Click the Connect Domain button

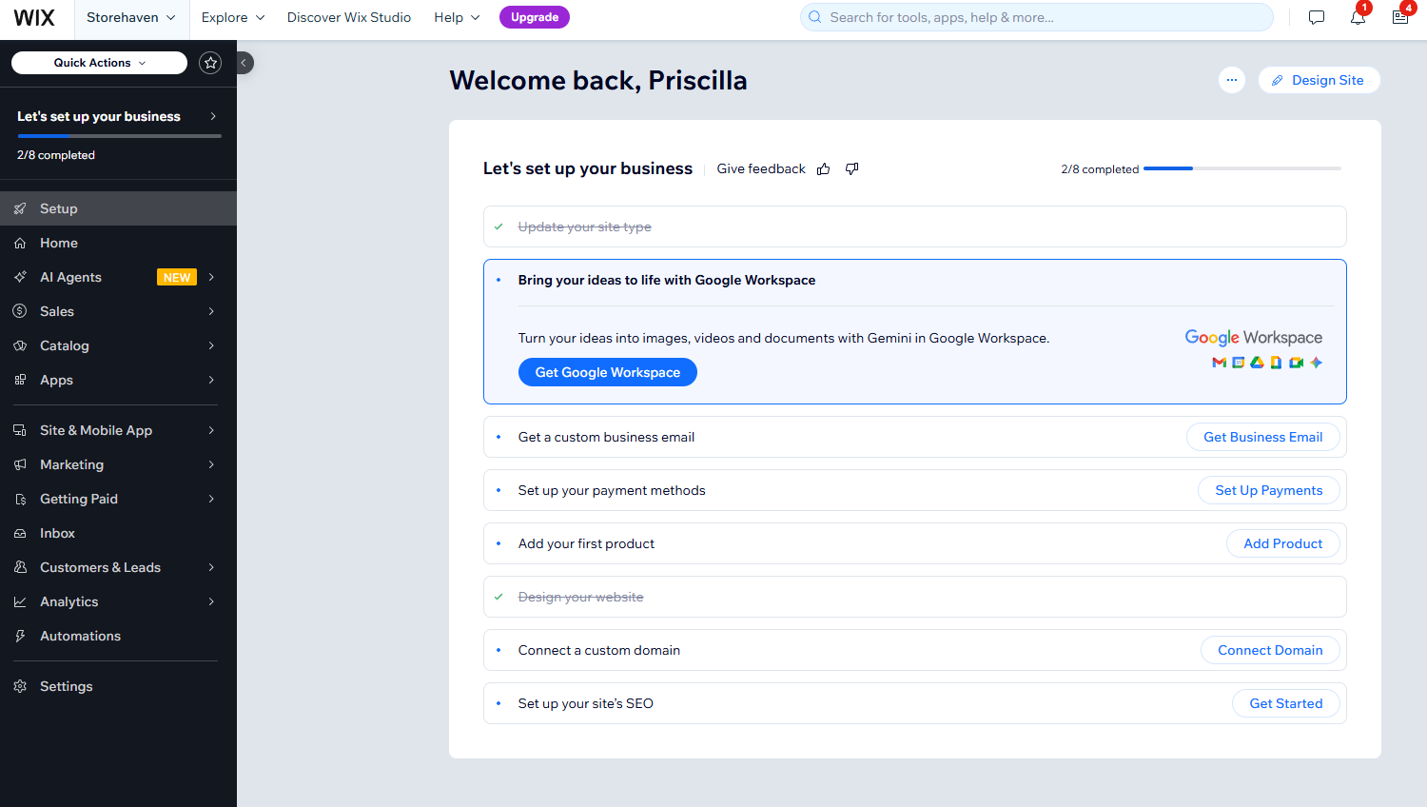[x=1270, y=650]
